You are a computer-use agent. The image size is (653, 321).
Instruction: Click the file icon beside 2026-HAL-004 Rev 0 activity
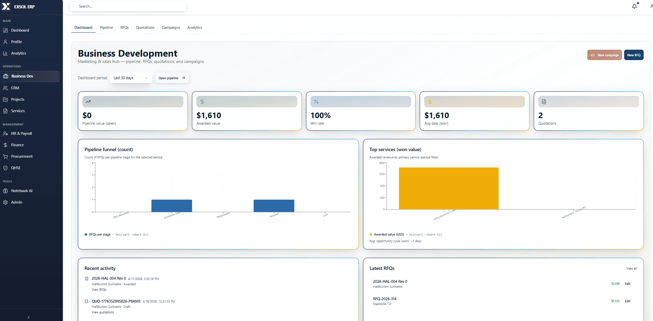87,279
